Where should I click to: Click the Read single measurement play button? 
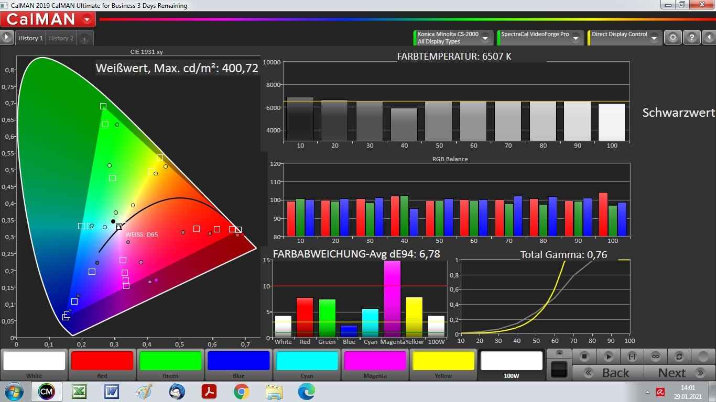(608, 356)
